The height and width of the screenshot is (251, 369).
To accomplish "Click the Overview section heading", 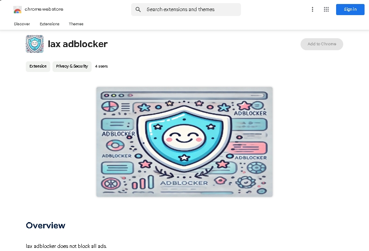I will click(x=46, y=225).
